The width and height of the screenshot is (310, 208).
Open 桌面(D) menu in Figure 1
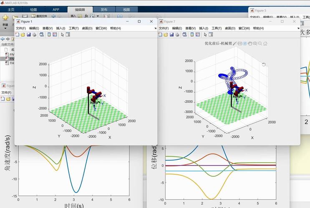(87, 28)
